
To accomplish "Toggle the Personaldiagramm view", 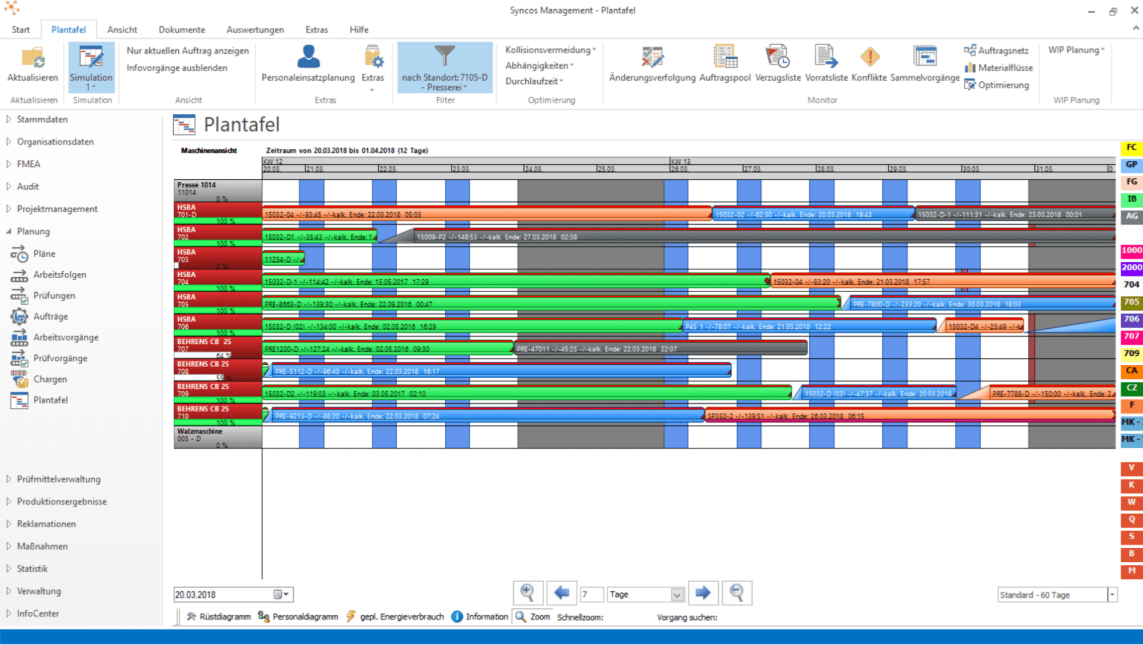I will click(x=298, y=616).
